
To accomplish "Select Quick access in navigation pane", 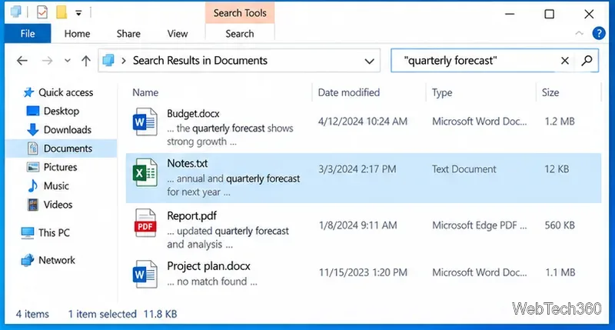I will (58, 92).
